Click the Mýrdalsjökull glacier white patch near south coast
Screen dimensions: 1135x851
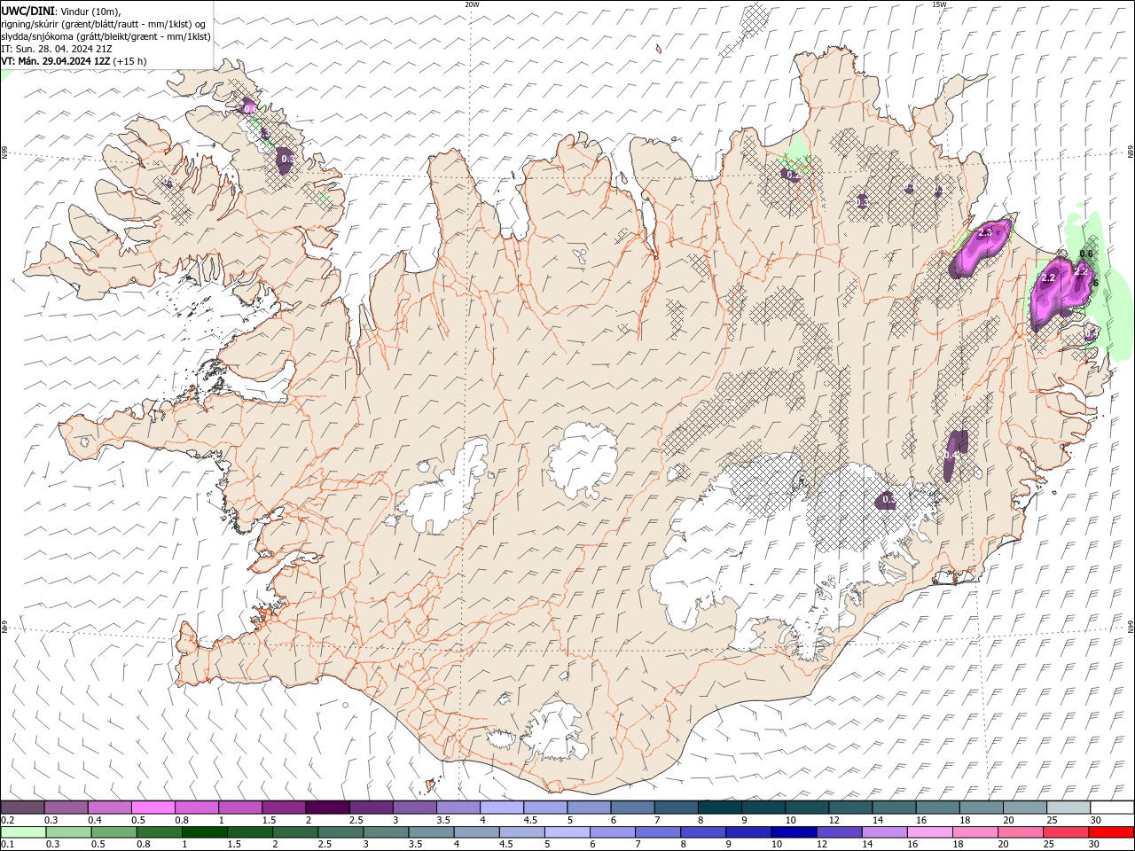(557, 730)
